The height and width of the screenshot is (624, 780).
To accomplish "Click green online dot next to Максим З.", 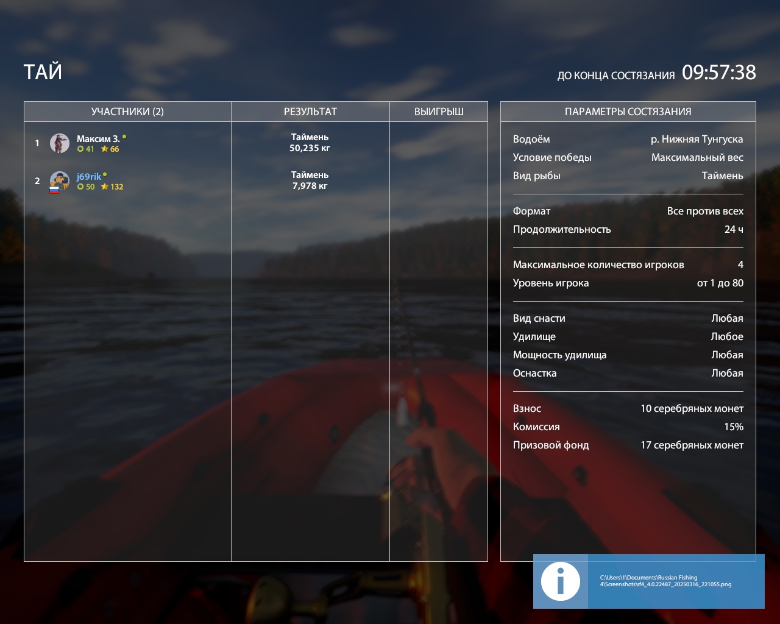I will (124, 136).
